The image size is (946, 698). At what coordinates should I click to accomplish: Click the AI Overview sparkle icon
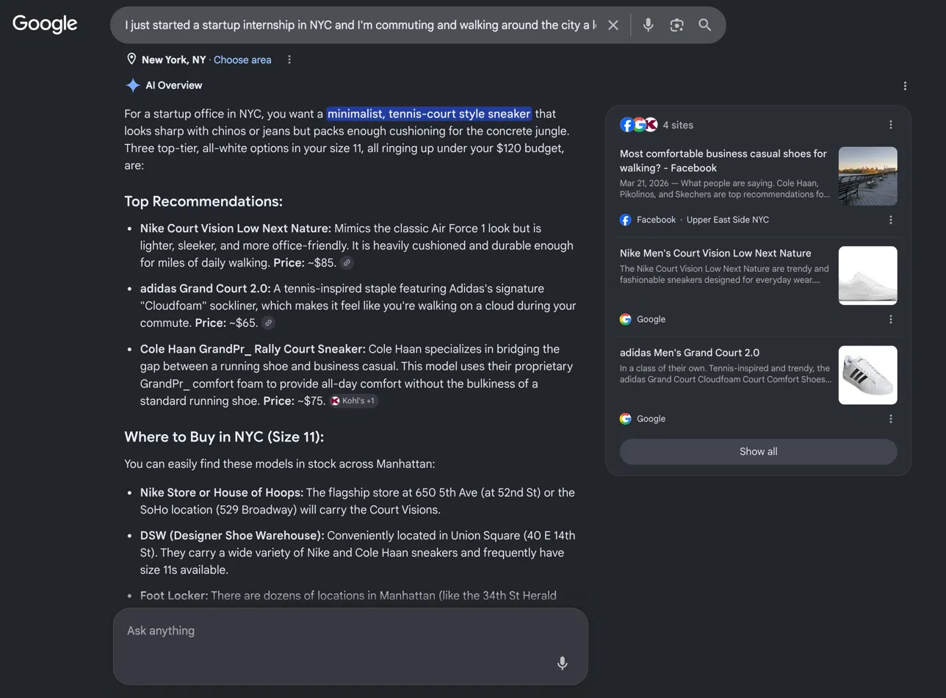click(133, 85)
